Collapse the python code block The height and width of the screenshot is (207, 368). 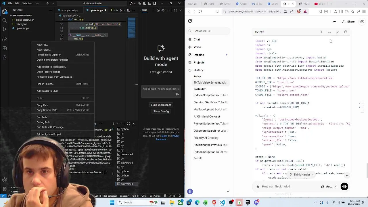(321, 32)
